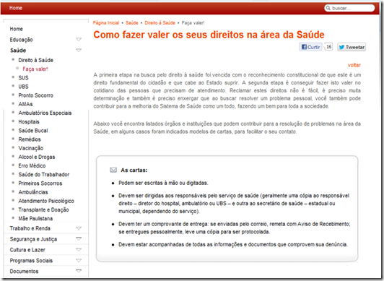Viewport: 384px width, 281px height.
Task: Expand the Educação menu arrow
Action: (79, 40)
